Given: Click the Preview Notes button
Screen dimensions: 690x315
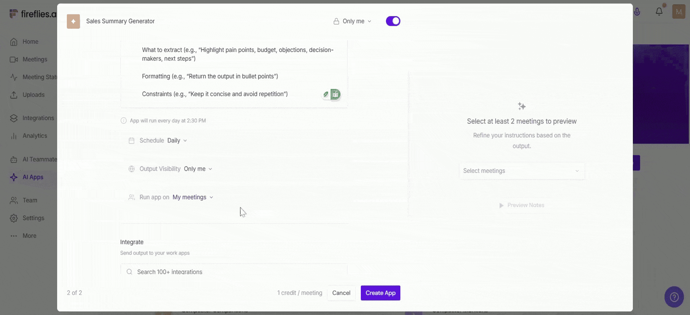Looking at the screenshot, I should (522, 205).
